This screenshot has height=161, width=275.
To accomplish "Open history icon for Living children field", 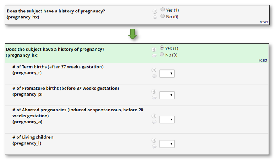I will pos(154,141).
